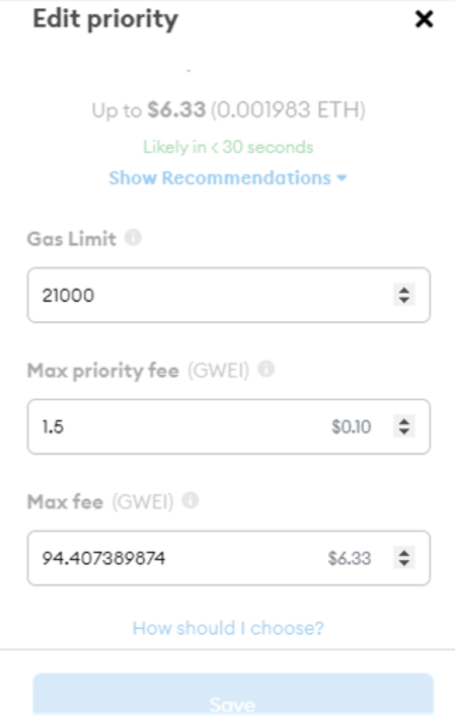Select the Max fee input showing 94.407389874
This screenshot has width=455, height=716.
click(x=176, y=558)
